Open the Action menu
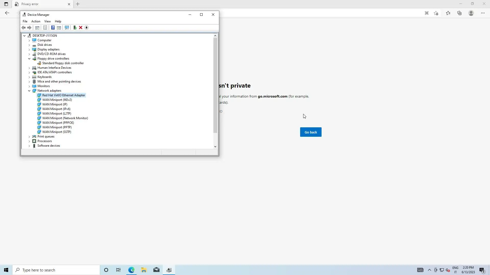 pyautogui.click(x=36, y=21)
